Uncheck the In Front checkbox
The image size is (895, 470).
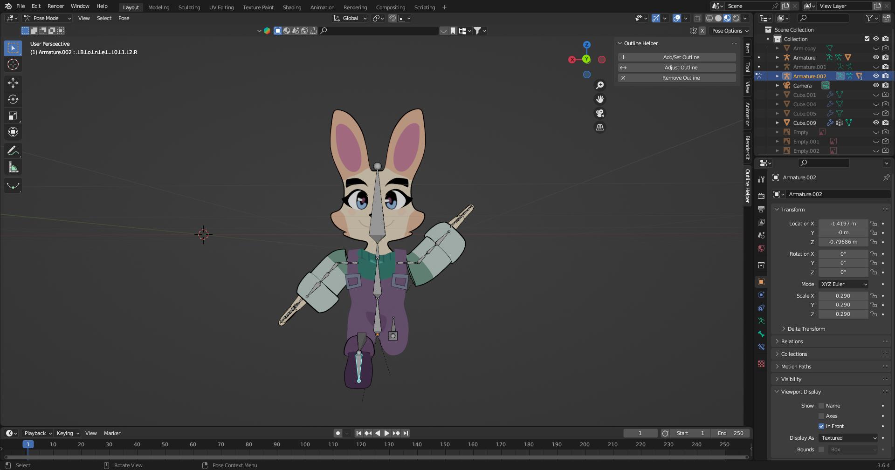[x=821, y=426]
